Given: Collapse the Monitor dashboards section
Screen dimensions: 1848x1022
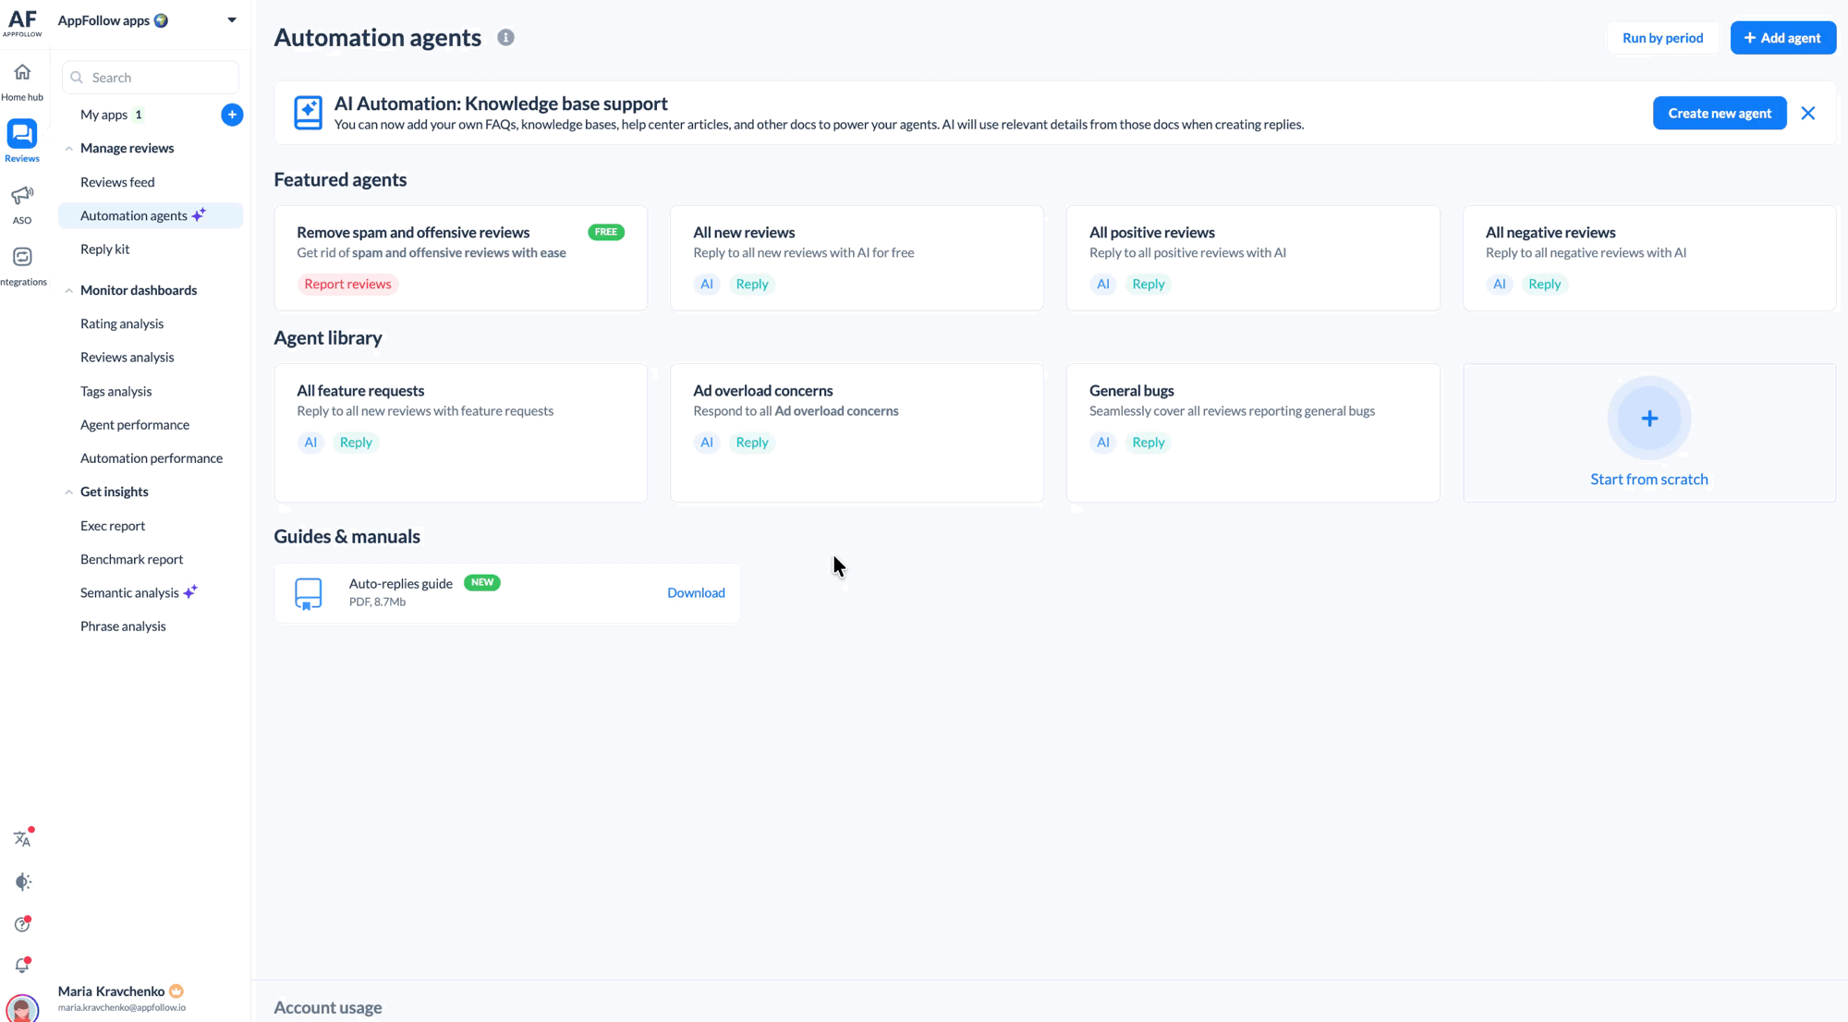Looking at the screenshot, I should (x=68, y=290).
